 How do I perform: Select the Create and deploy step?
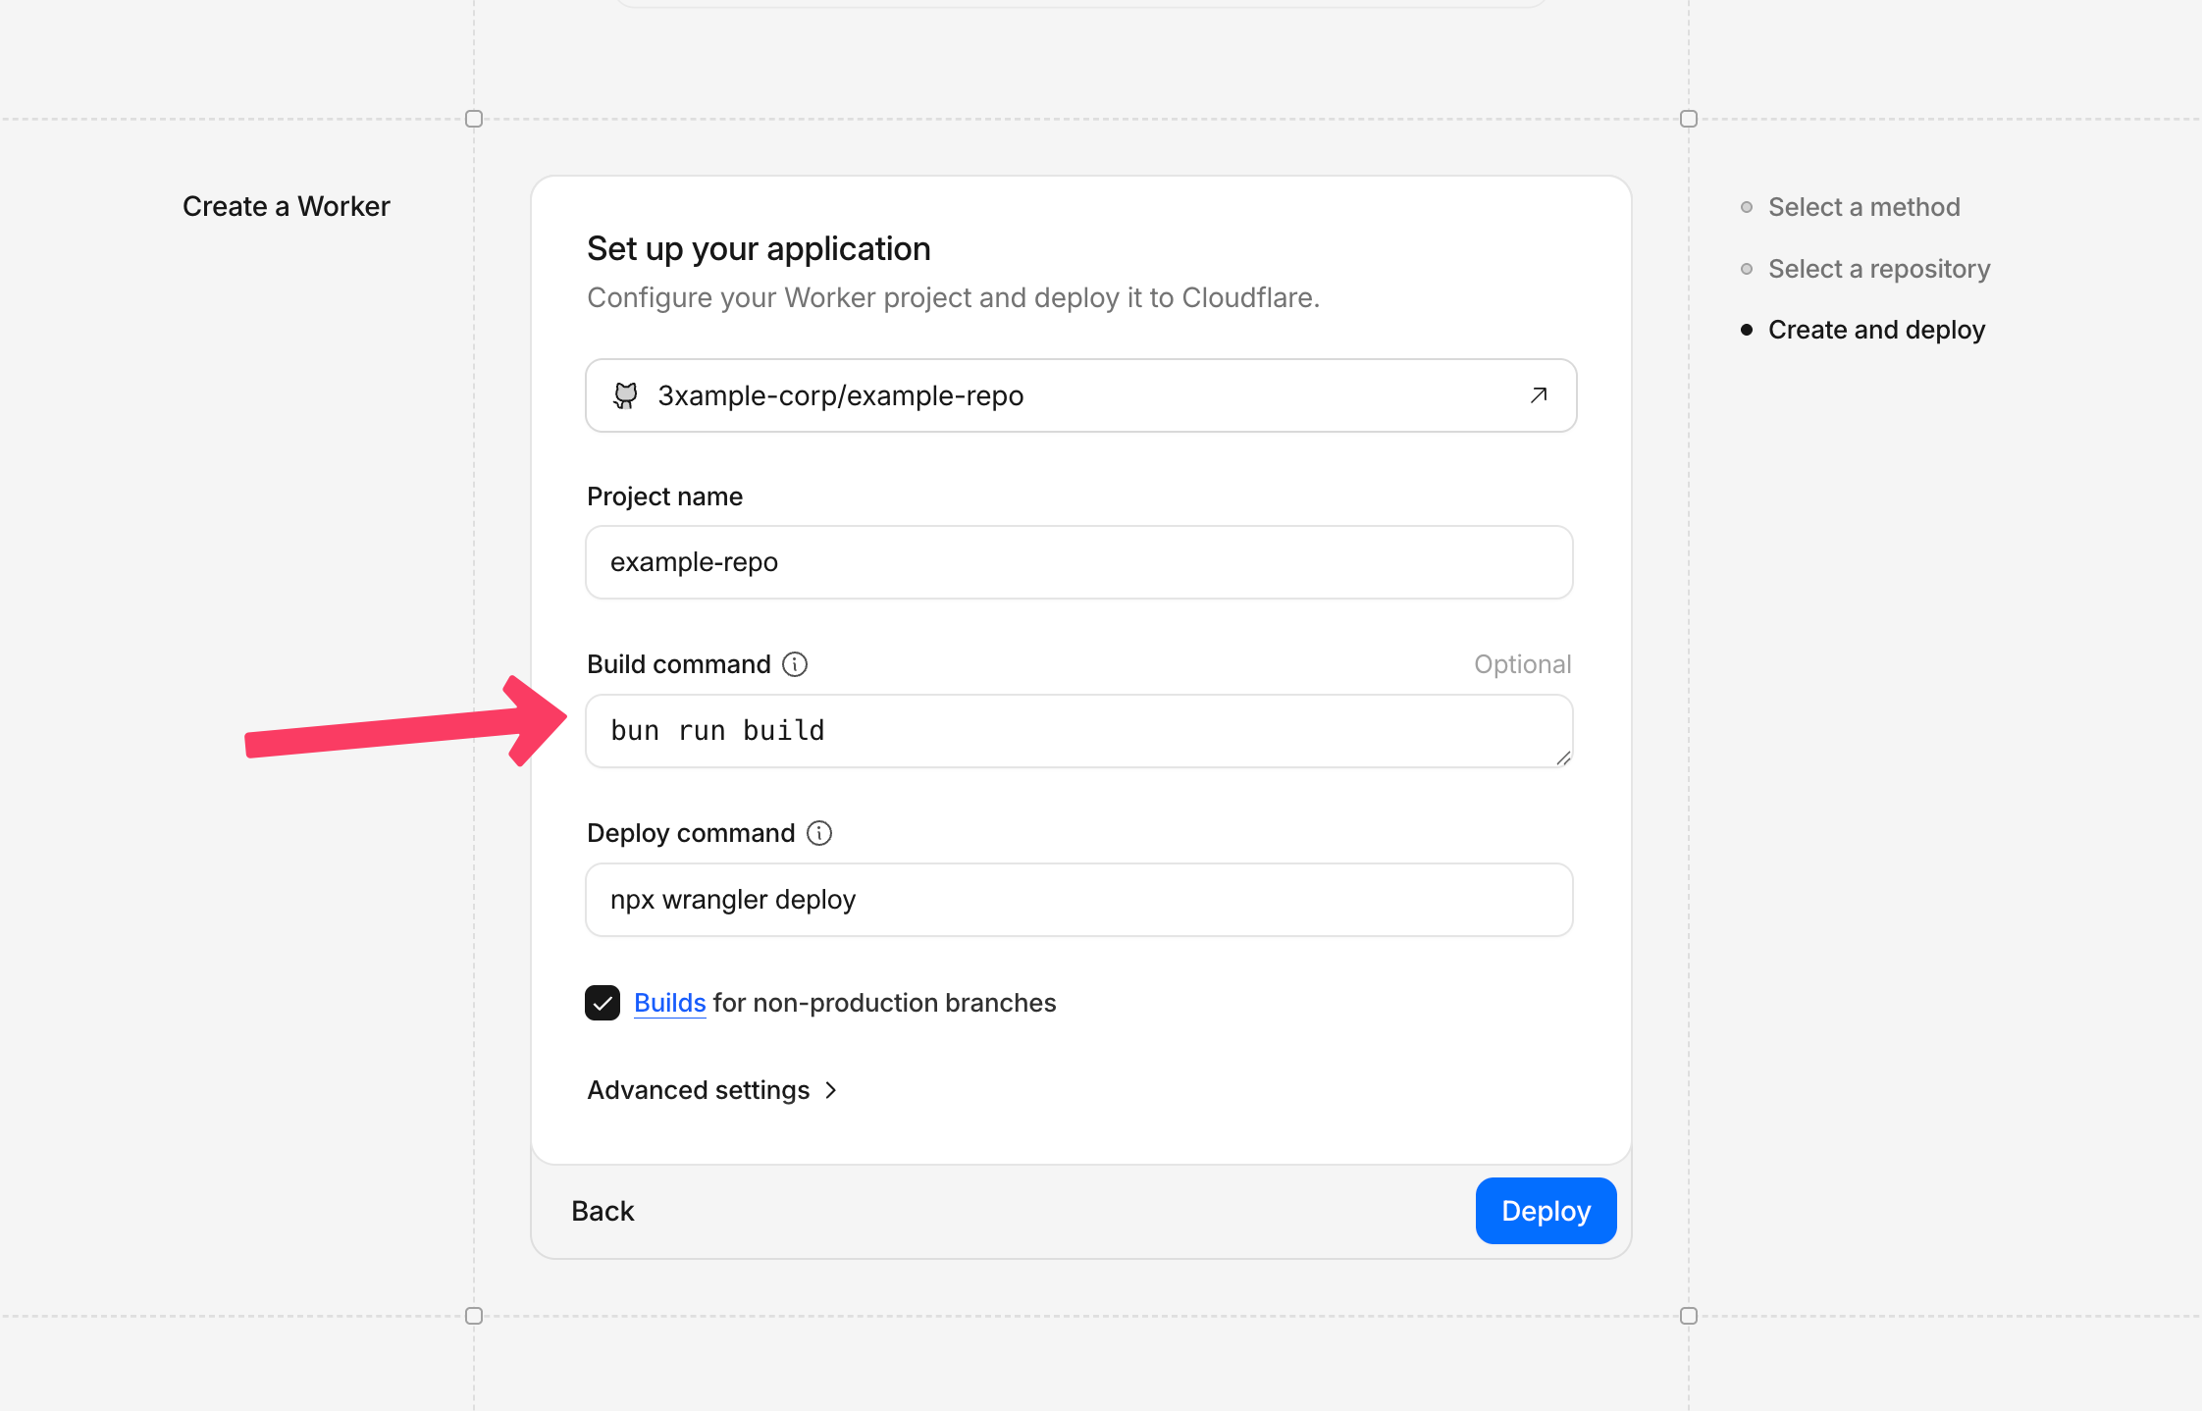click(1876, 330)
